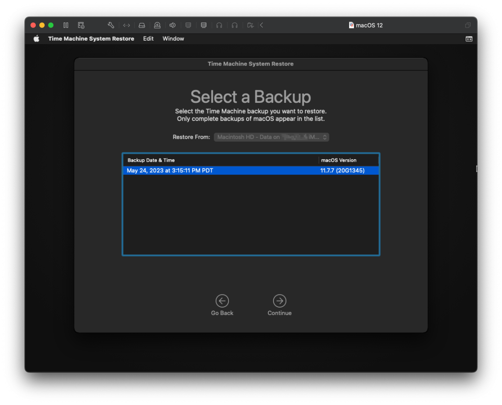Click the network adapter icon in toolbar
This screenshot has width=502, height=405.
click(x=126, y=25)
